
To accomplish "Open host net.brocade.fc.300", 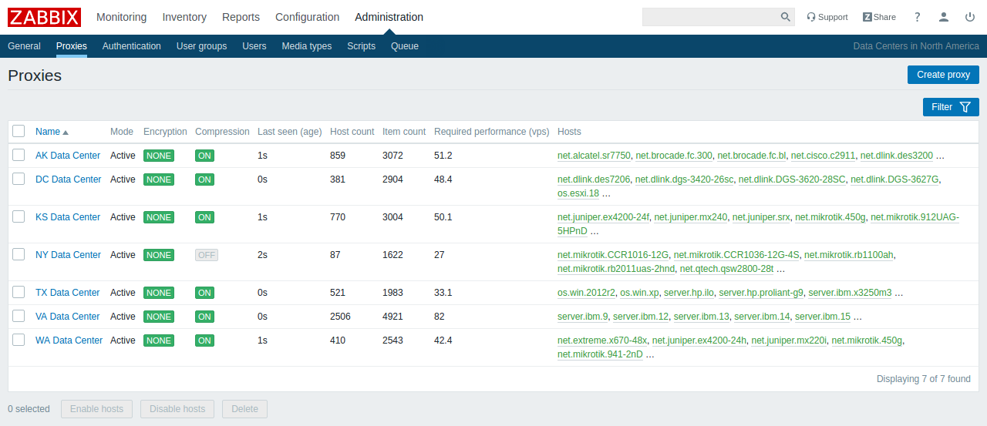I will tap(674, 156).
